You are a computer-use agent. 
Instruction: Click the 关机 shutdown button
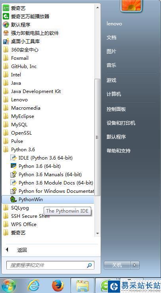pos(117,265)
